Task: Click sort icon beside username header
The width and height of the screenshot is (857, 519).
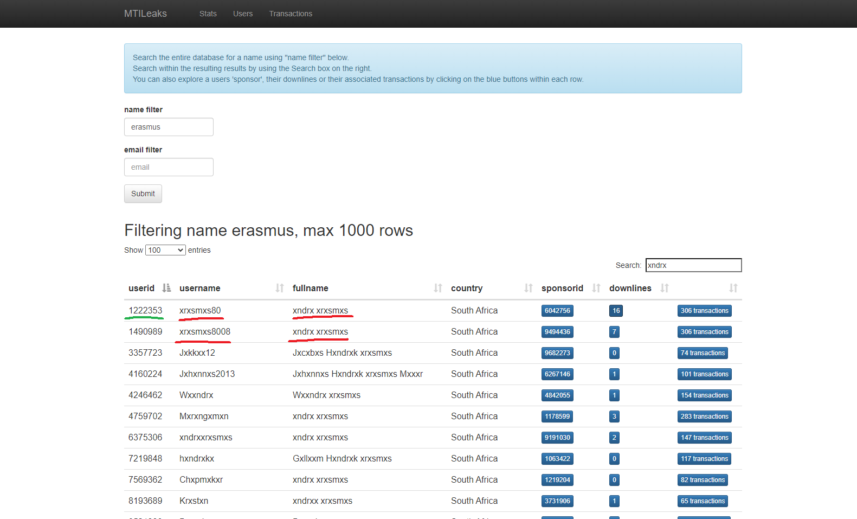Action: coord(280,288)
